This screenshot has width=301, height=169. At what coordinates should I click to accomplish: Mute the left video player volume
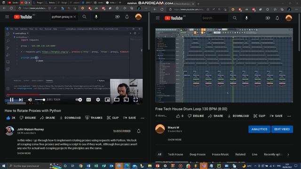[30, 100]
